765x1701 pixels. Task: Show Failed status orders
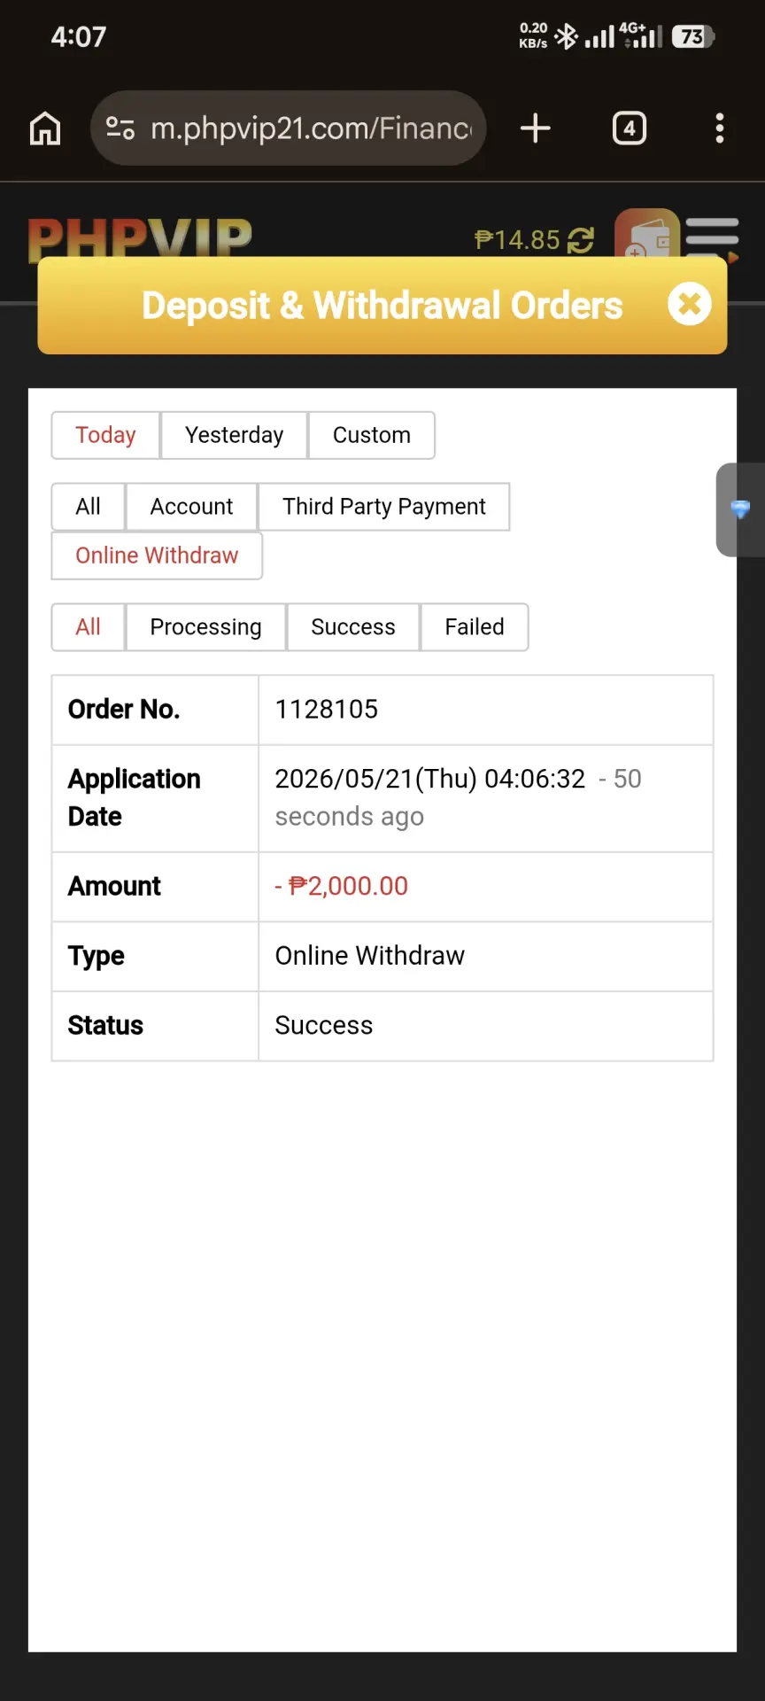pos(475,627)
